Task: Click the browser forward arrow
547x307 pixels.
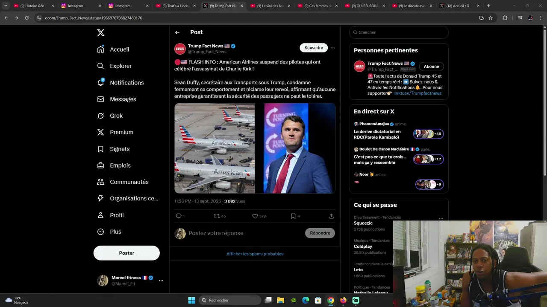Action: coord(16,18)
